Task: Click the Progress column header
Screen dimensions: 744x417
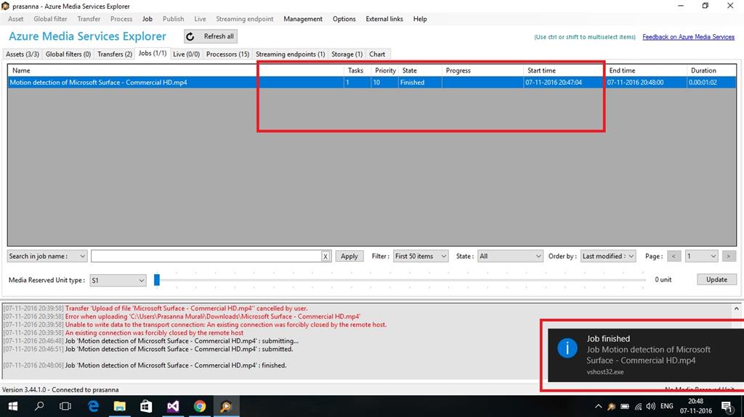Action: 482,70
